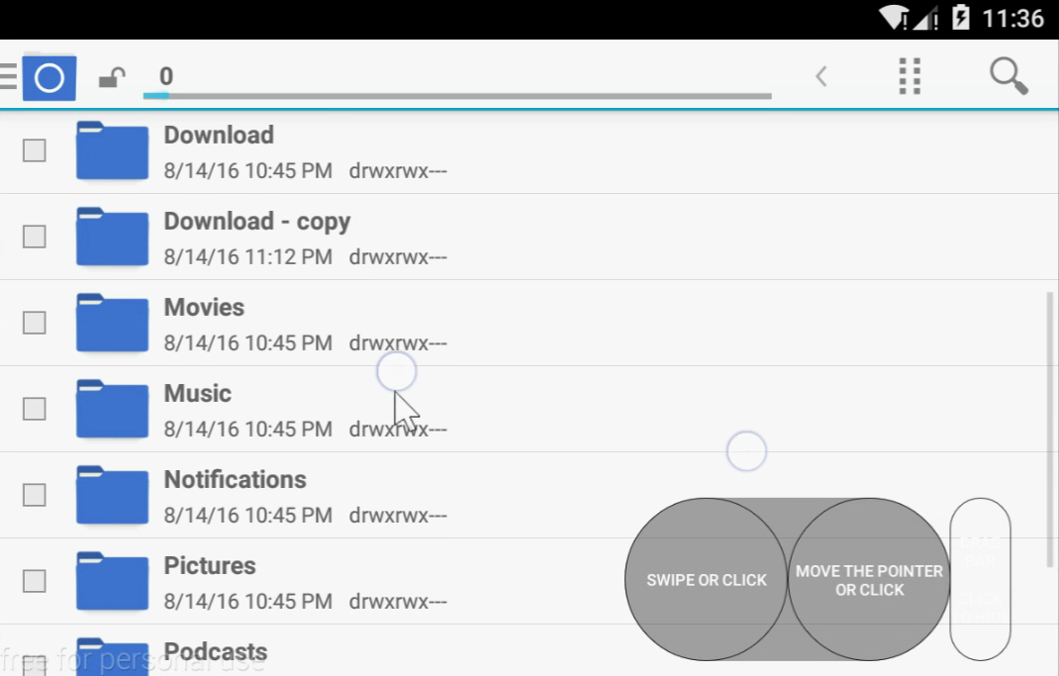Click the vertical list scrollbar
The height and width of the screenshot is (676, 1059).
click(1049, 430)
